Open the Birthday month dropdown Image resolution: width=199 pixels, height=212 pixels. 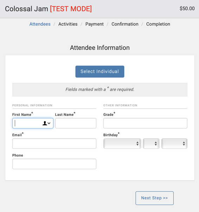coord(122,144)
